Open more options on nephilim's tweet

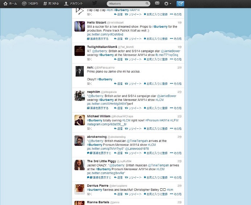pos(176,108)
